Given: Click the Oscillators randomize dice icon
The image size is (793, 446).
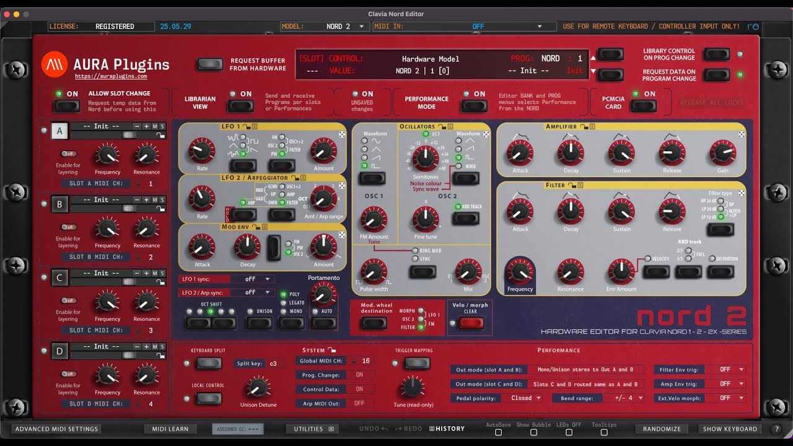Looking at the screenshot, I should tap(486, 134).
